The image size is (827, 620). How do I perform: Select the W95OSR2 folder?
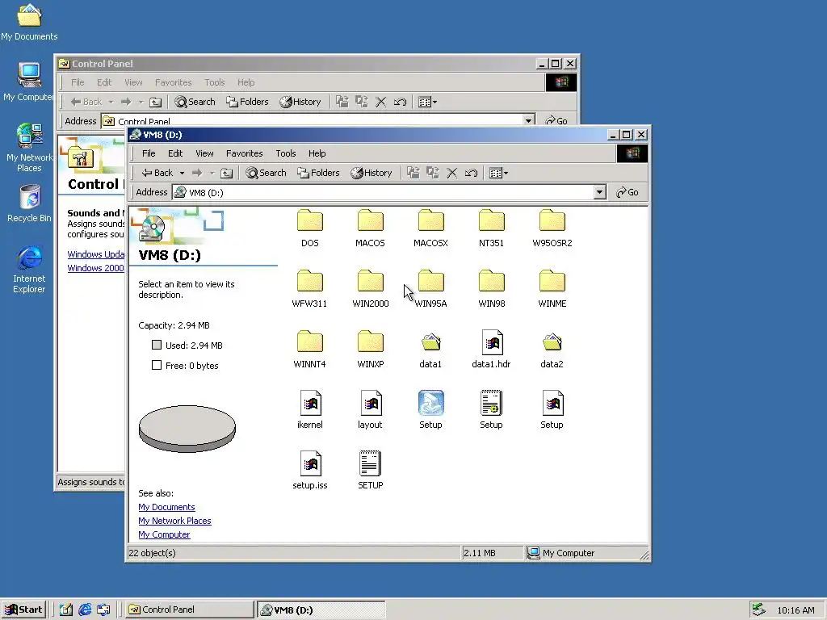(x=552, y=228)
